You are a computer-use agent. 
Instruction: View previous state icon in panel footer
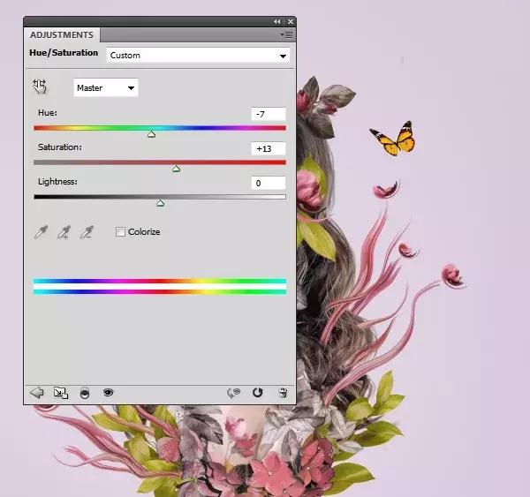[x=233, y=393]
